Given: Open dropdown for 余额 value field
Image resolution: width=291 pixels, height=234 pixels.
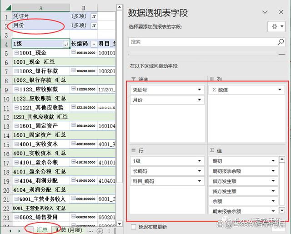Looking at the screenshot, I should point(273,201).
